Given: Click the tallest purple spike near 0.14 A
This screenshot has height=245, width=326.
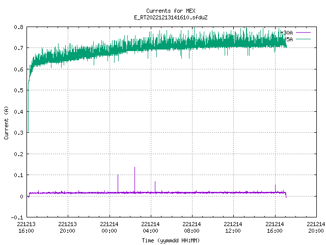Looking at the screenshot, I should [134, 179].
